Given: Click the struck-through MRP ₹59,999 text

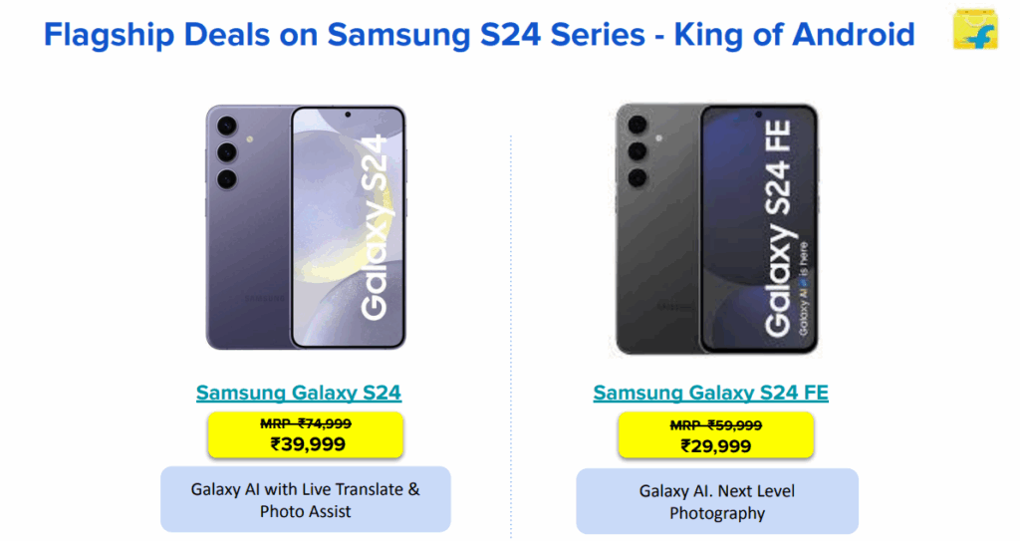Looking at the screenshot, I should point(716,425).
